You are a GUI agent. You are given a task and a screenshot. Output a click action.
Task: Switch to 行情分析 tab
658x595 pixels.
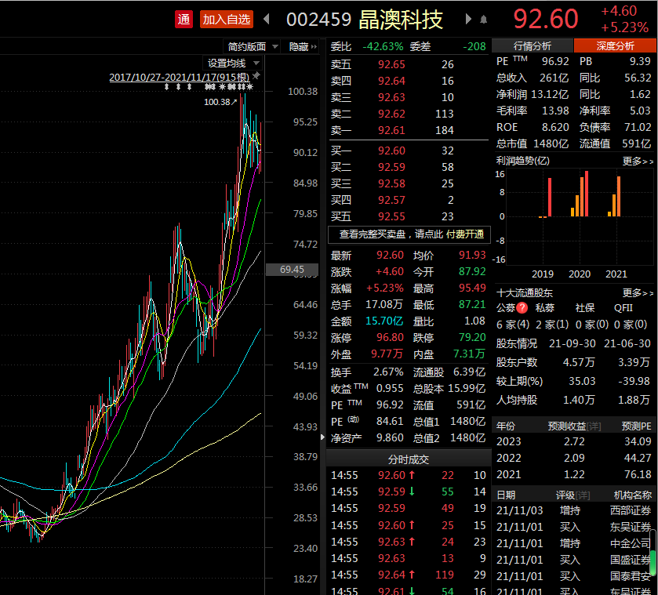coord(533,46)
